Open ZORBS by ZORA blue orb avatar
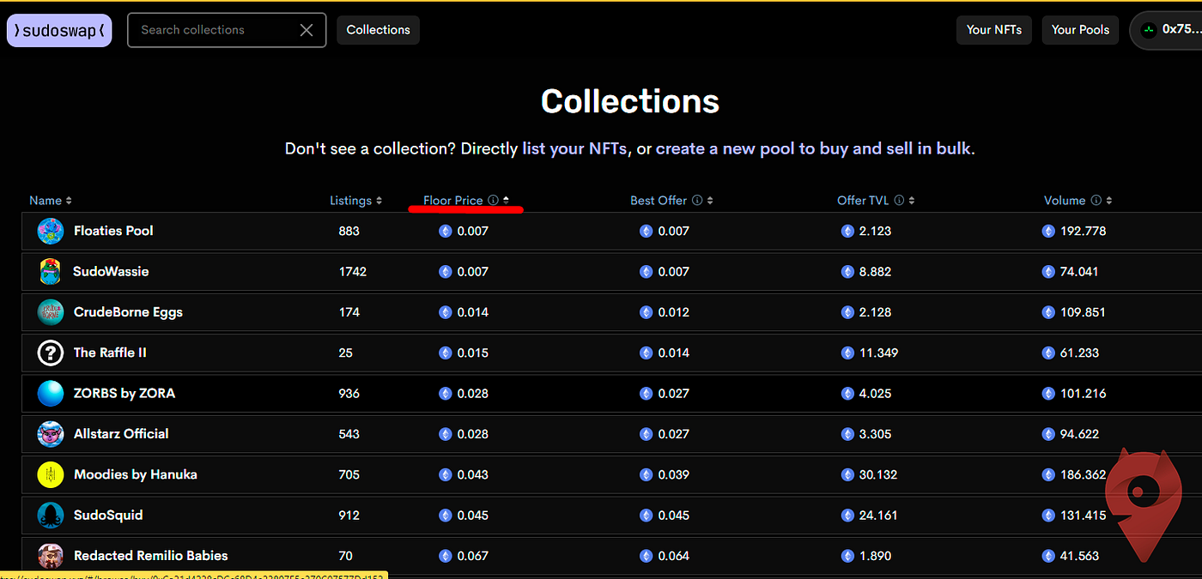The image size is (1202, 579). [x=51, y=394]
